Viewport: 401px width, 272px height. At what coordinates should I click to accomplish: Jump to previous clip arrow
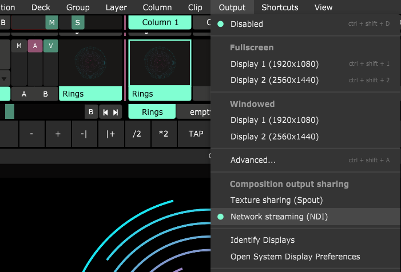105,113
